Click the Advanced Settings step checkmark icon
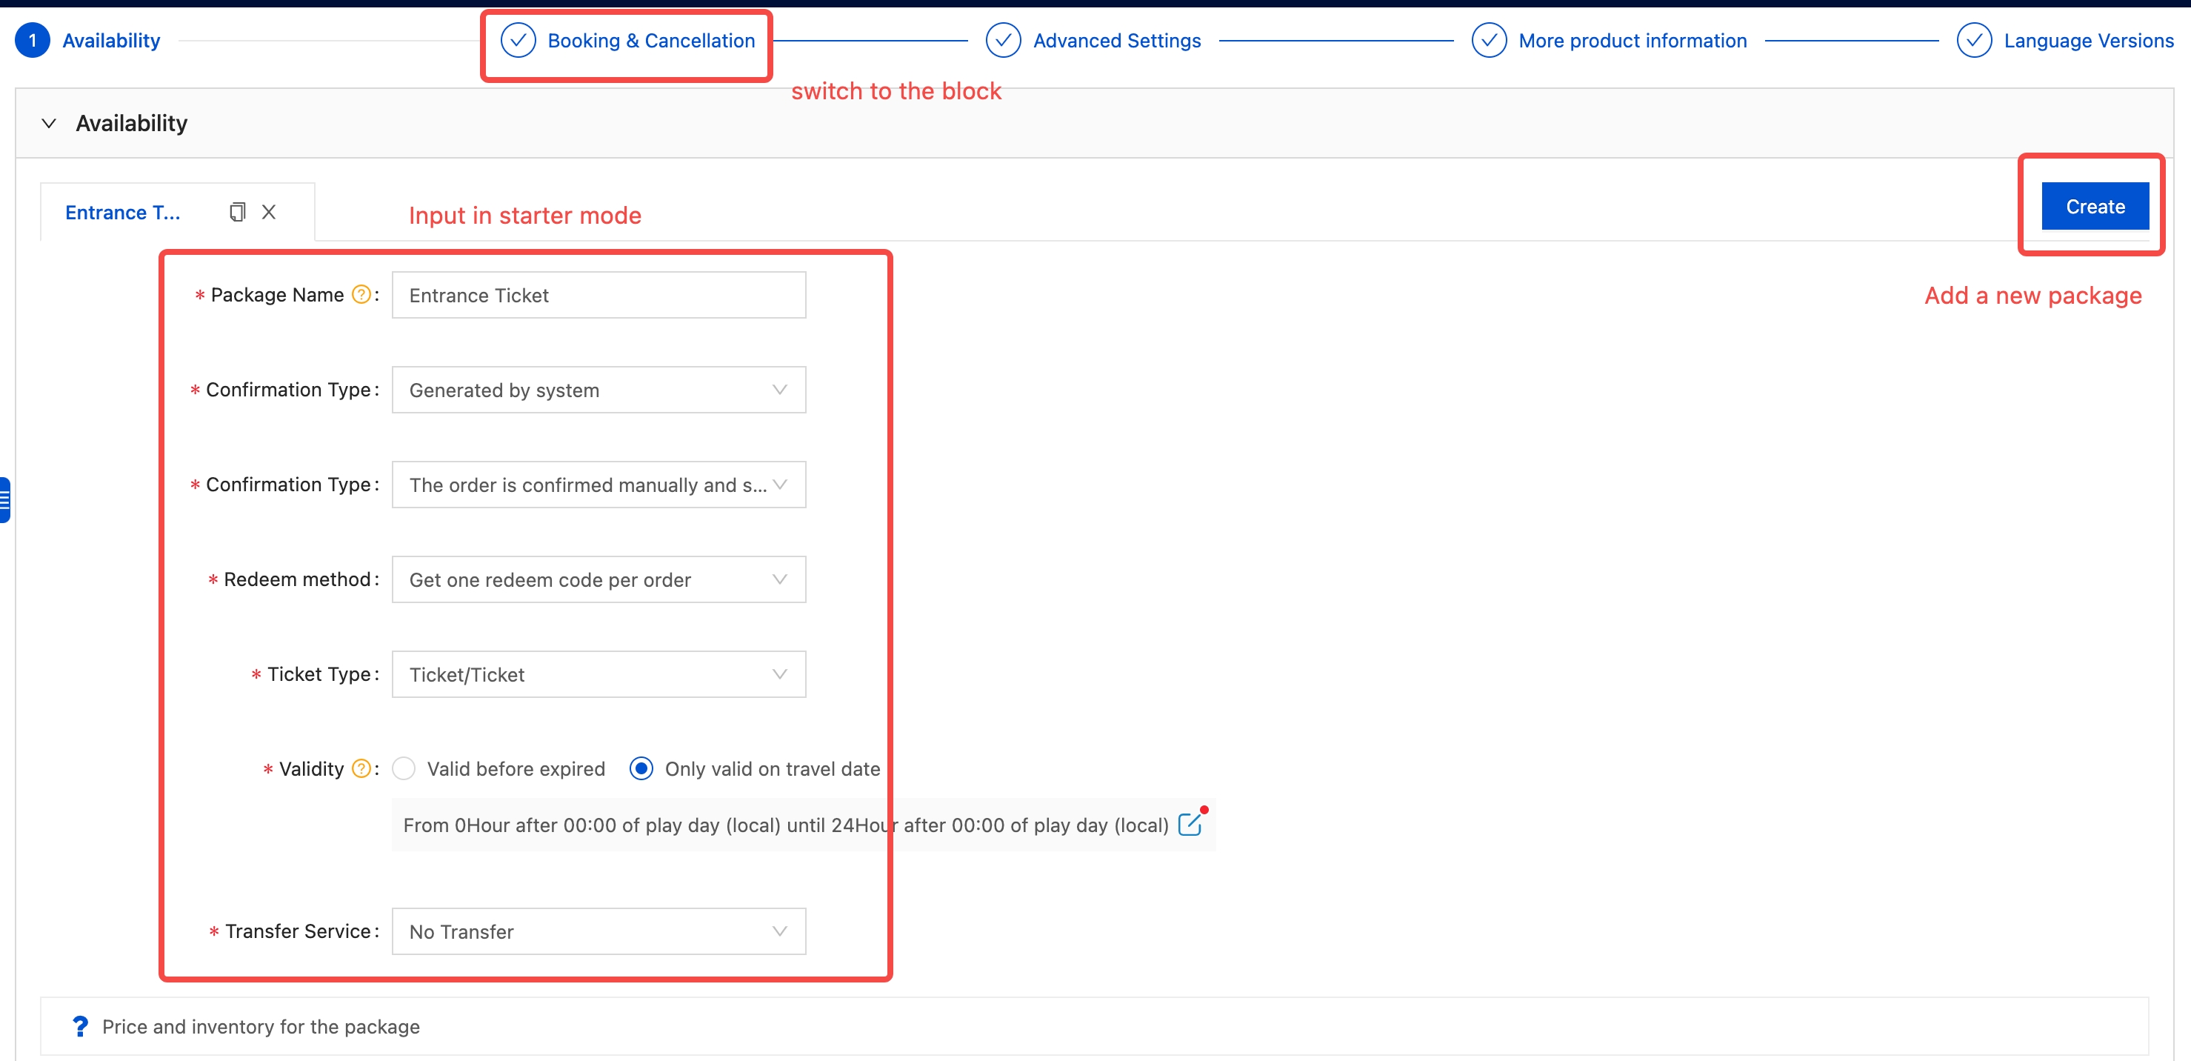The image size is (2191, 1061). [x=1003, y=40]
